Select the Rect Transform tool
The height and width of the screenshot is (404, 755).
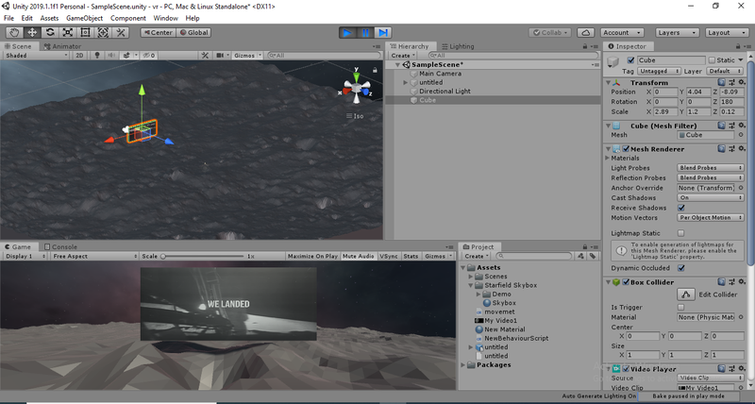click(86, 32)
